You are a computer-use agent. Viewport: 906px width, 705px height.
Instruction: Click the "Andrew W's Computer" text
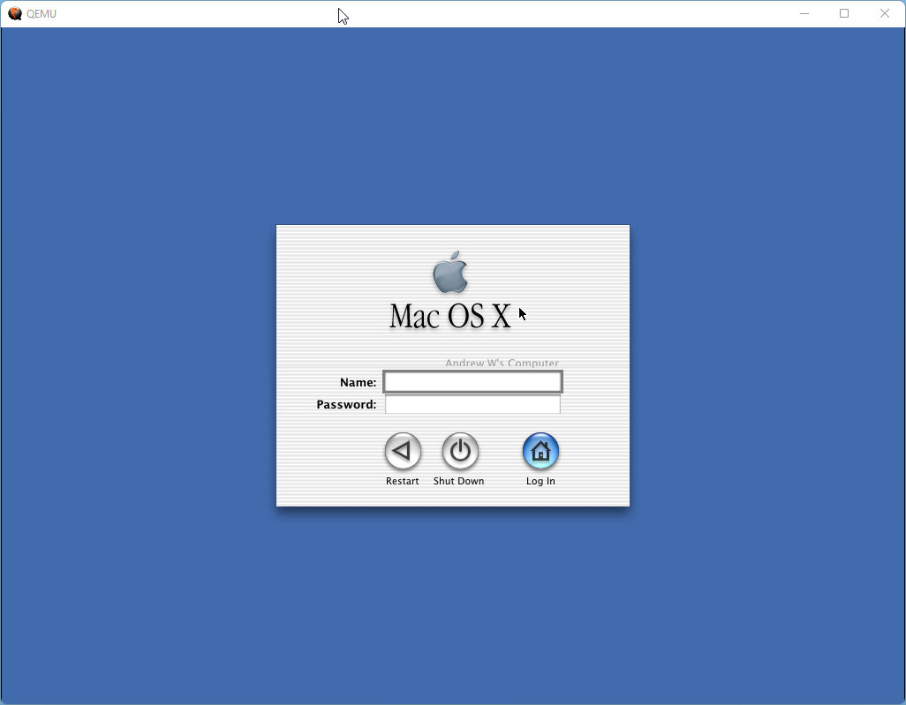[502, 364]
